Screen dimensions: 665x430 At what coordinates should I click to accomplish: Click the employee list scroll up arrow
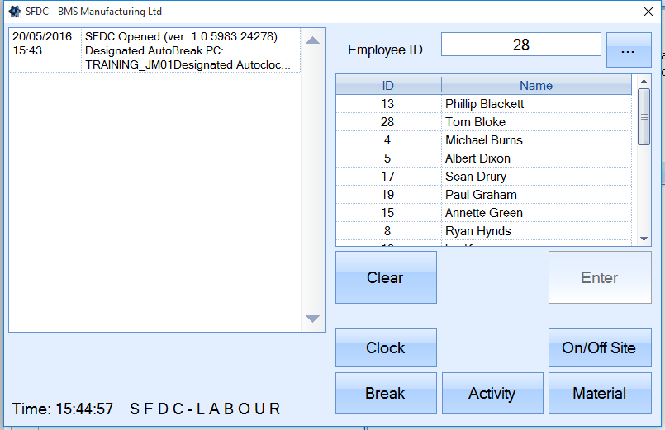pos(644,82)
